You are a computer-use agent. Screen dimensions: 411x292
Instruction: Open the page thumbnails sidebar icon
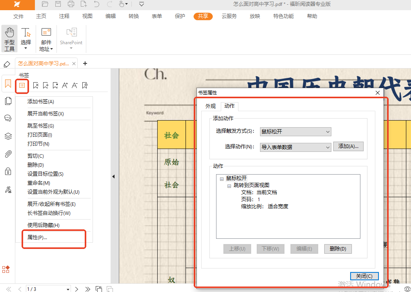pyautogui.click(x=8, y=101)
